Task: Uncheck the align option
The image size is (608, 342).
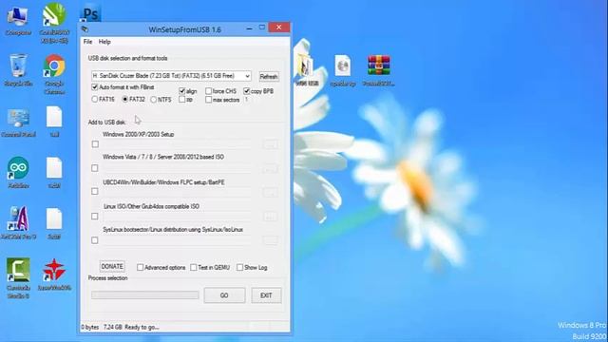Action: coord(181,91)
